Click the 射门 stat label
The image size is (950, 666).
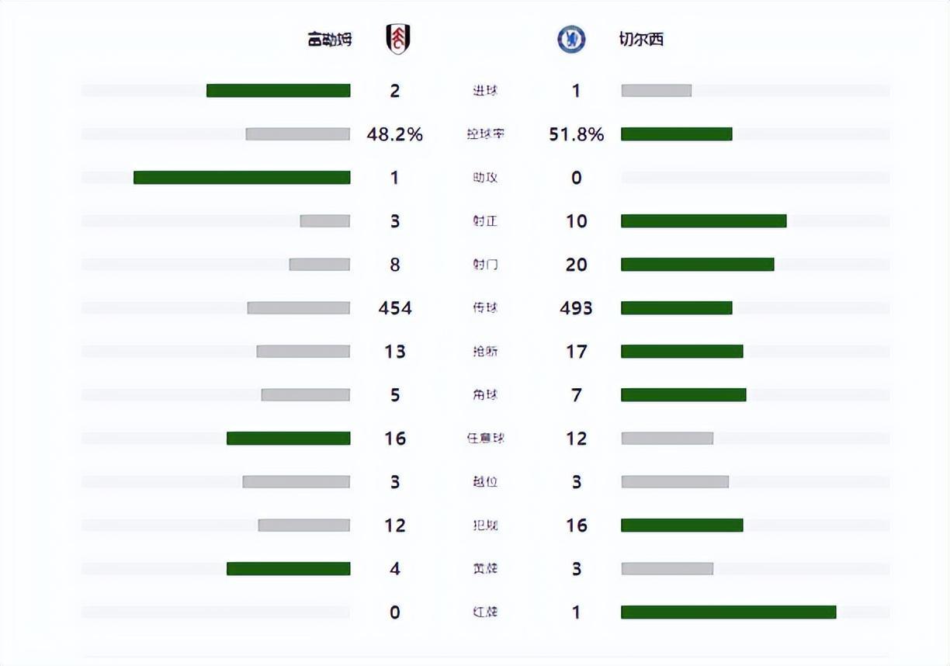(x=484, y=265)
